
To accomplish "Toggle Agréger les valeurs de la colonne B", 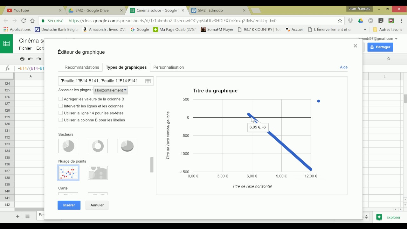I will [x=60, y=99].
